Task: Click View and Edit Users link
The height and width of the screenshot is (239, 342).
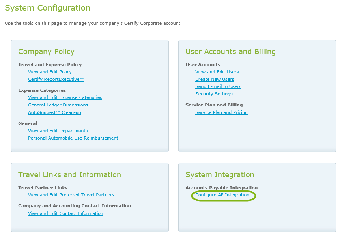Action: point(217,72)
